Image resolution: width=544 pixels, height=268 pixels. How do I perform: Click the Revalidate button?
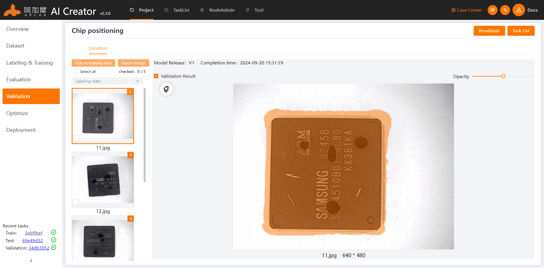tap(489, 31)
